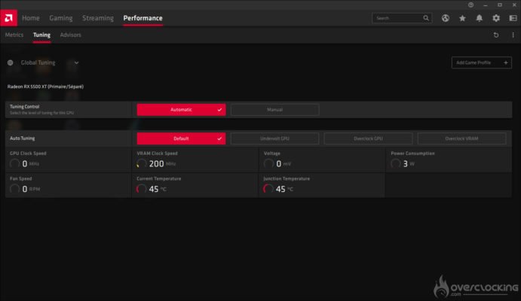Select Automatic tuning control
The width and height of the screenshot is (521, 301).
click(181, 110)
